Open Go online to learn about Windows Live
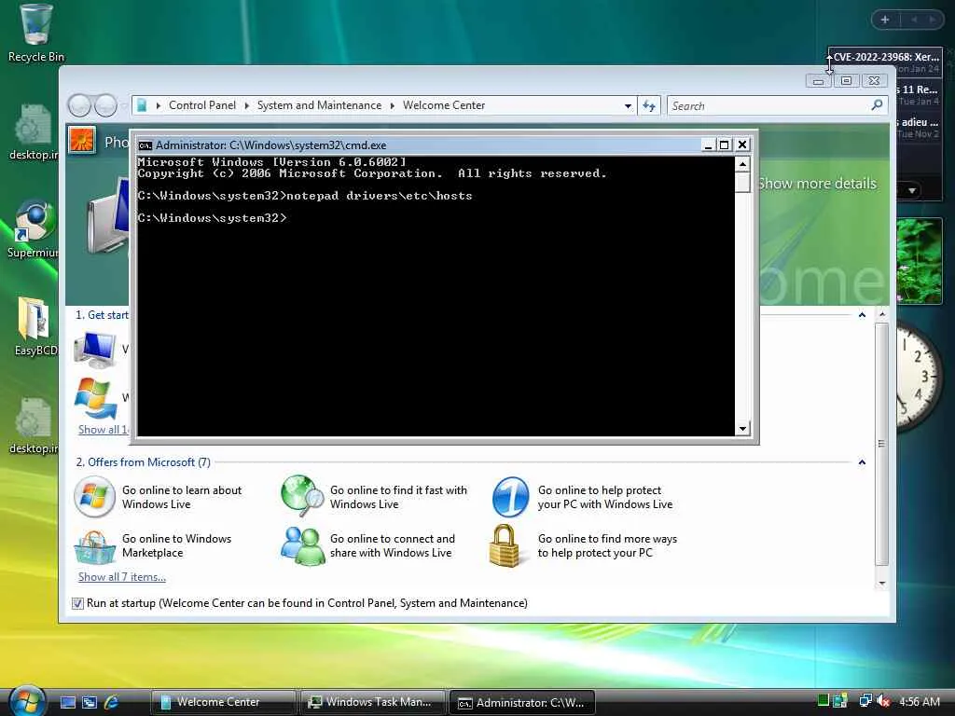The width and height of the screenshot is (955, 716). [182, 497]
